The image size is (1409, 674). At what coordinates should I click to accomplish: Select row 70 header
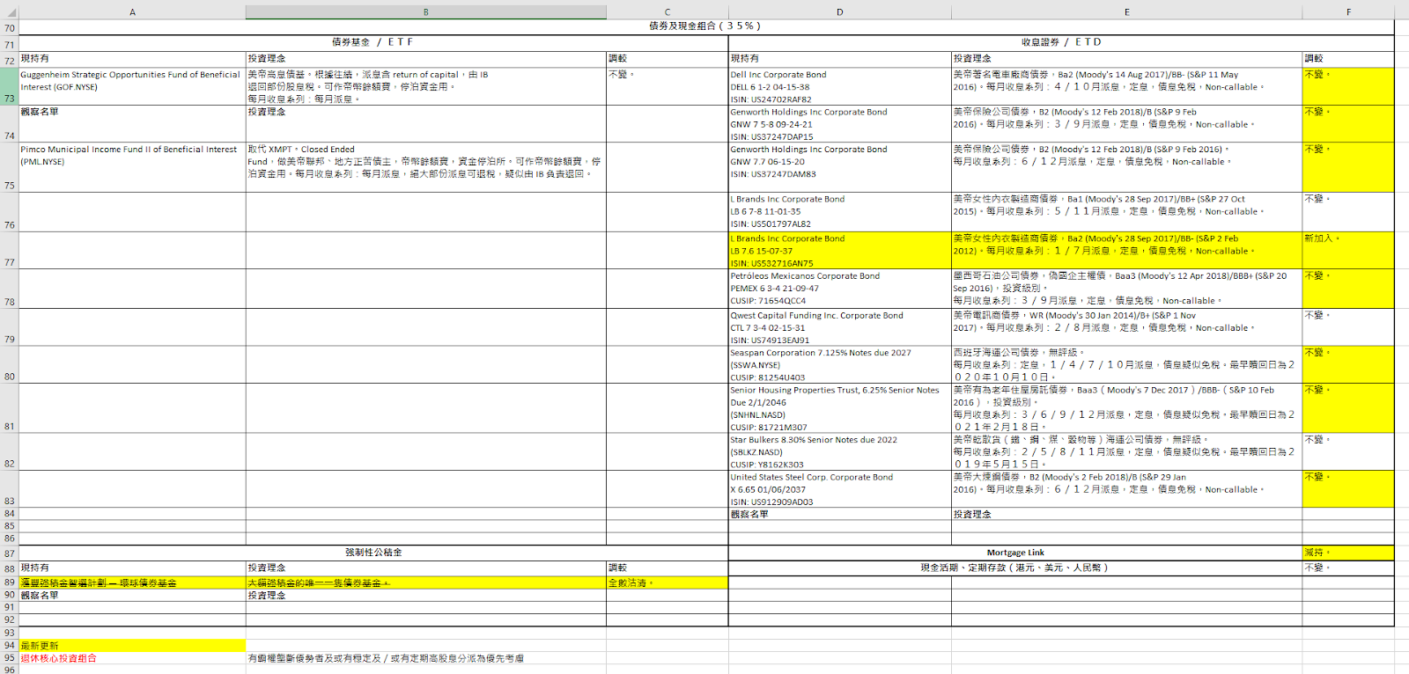(x=9, y=27)
